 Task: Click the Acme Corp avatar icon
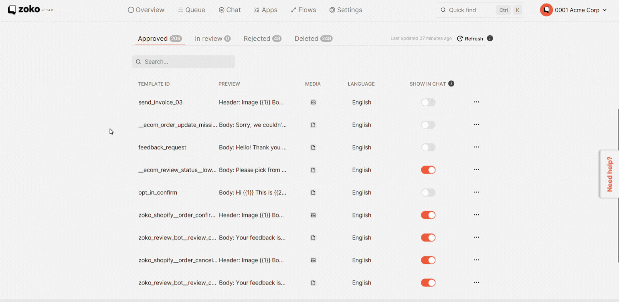[x=546, y=10]
